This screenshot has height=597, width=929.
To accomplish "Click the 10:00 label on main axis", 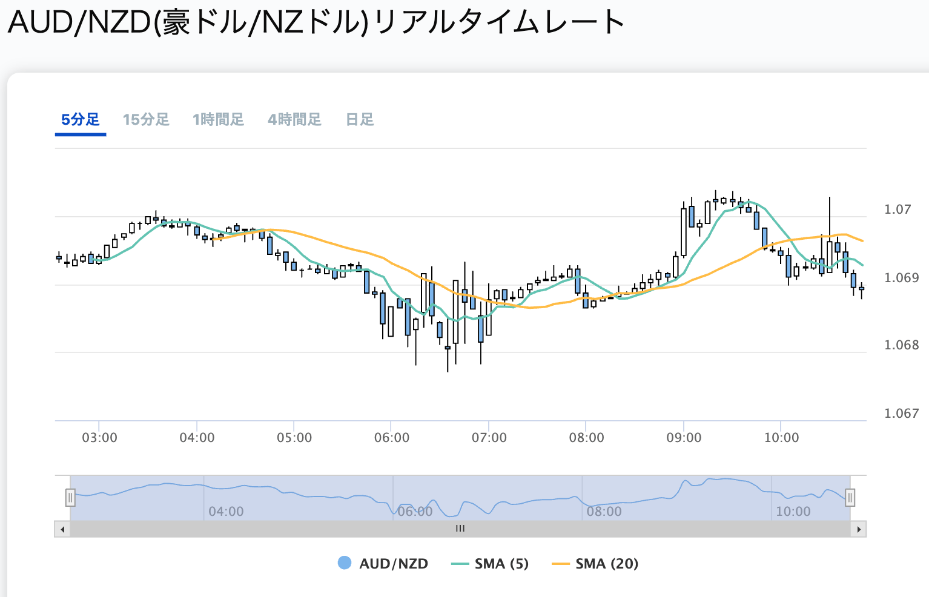I will click(781, 438).
